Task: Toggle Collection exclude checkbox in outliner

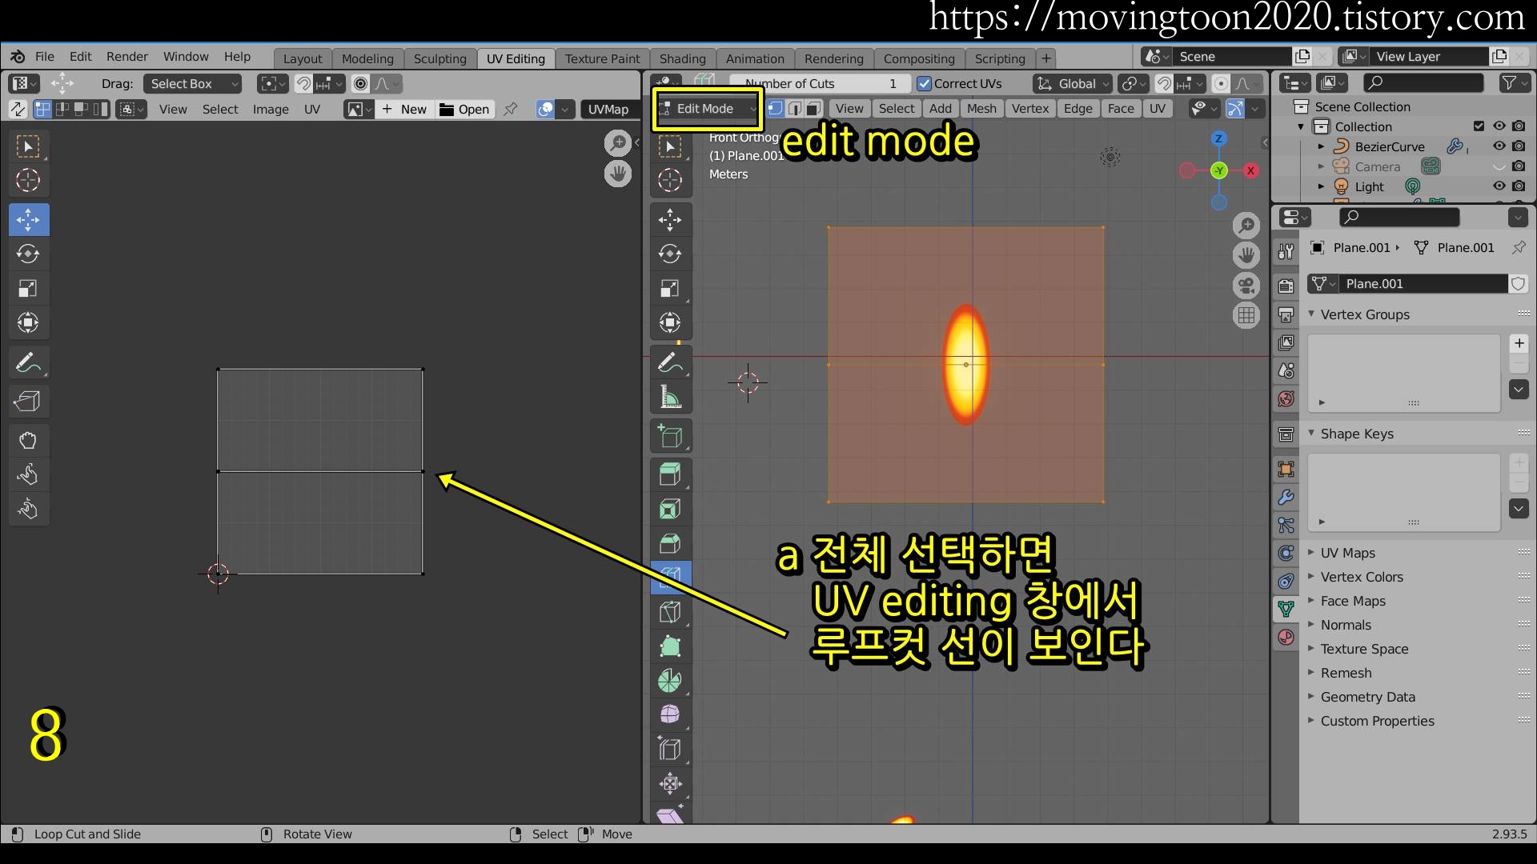Action: (1479, 126)
